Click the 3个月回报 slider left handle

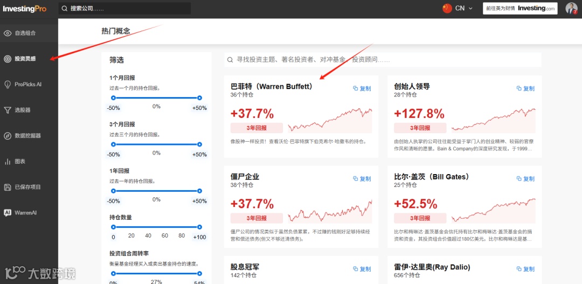(x=113, y=144)
